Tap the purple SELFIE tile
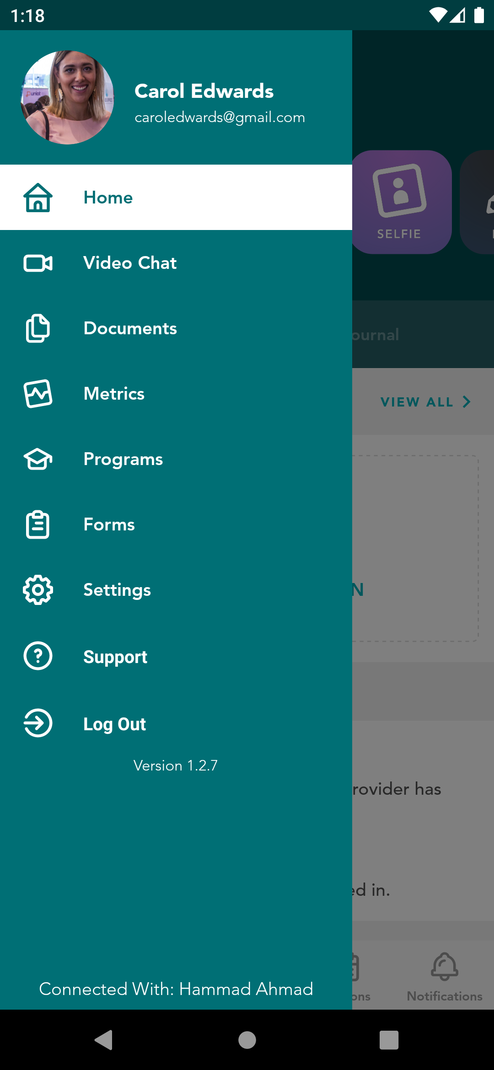 point(401,202)
